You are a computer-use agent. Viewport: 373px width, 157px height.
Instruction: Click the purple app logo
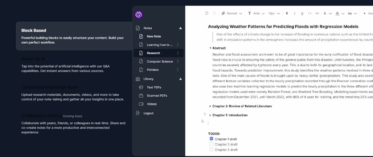(x=139, y=14)
